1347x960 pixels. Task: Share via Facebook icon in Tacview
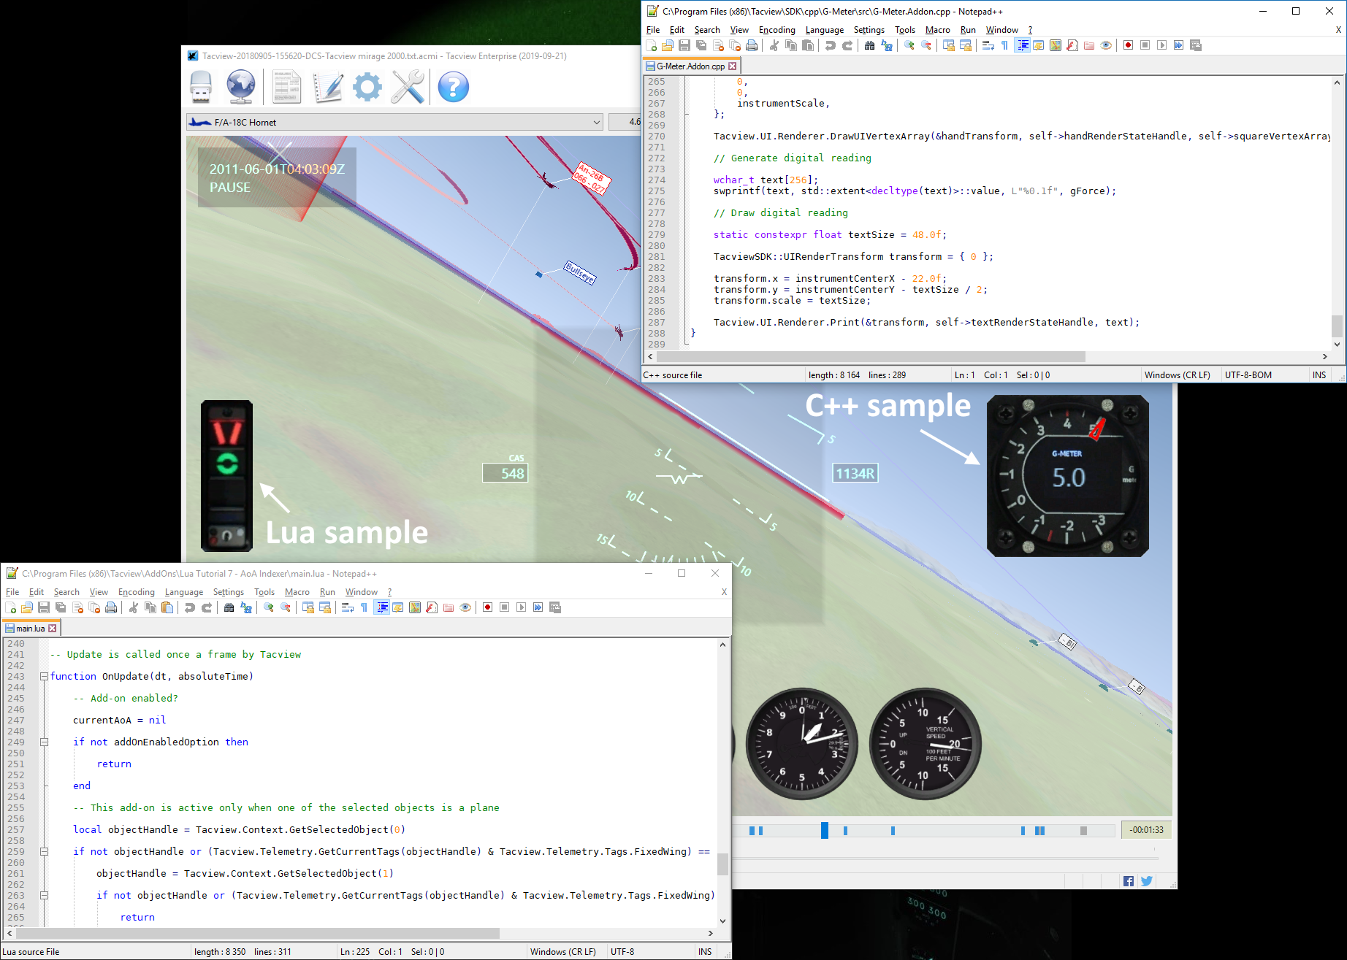click(1129, 881)
